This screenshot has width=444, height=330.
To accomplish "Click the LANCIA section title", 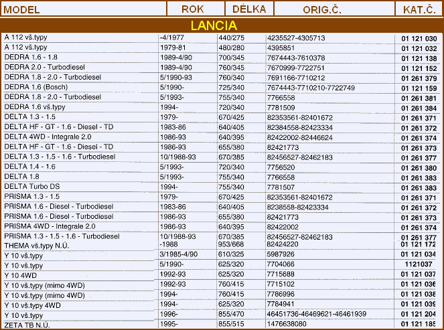I will click(x=214, y=25).
